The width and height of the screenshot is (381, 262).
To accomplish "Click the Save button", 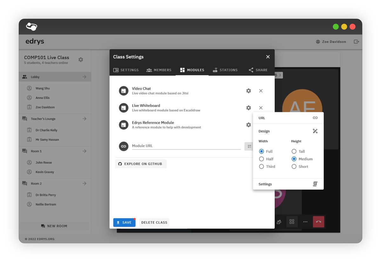I will (124, 223).
